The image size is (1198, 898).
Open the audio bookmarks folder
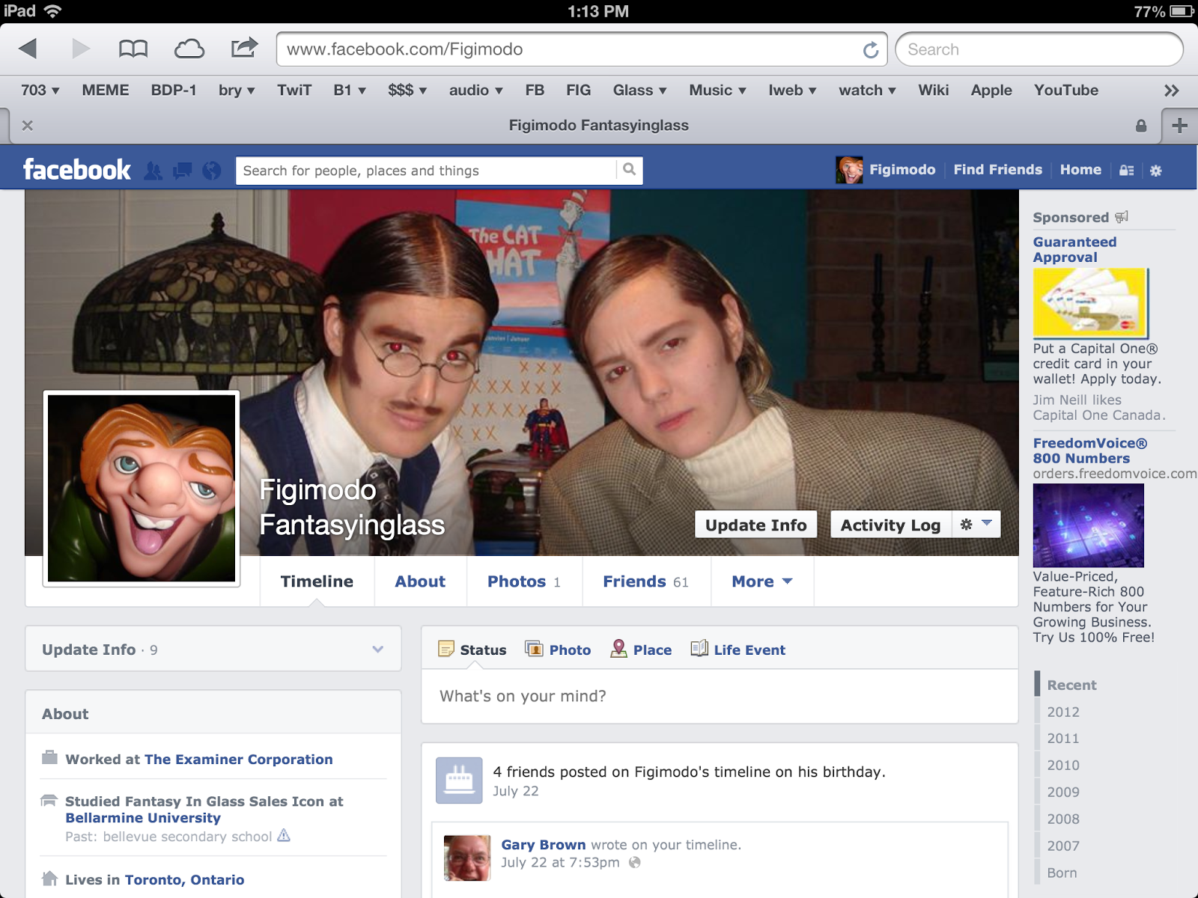pos(475,91)
